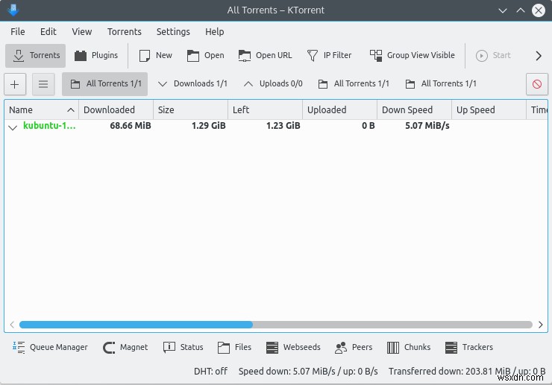
Task: Sort by Left column header
Action: pyautogui.click(x=265, y=110)
